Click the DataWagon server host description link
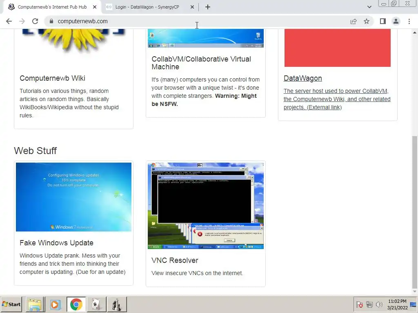Screen dimensions: 418x313 tap(337, 99)
